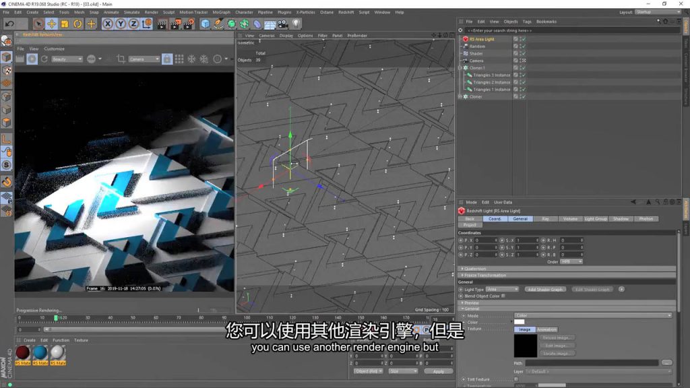Open the MoGraph Cloner array icon
The height and width of the screenshot is (388, 690).
coord(244,24)
